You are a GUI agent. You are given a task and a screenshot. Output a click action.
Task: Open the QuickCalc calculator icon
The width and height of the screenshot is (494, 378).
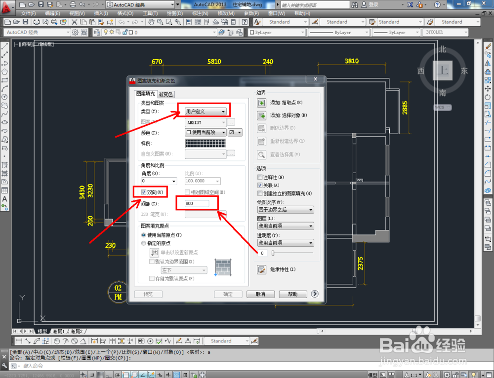234,22
